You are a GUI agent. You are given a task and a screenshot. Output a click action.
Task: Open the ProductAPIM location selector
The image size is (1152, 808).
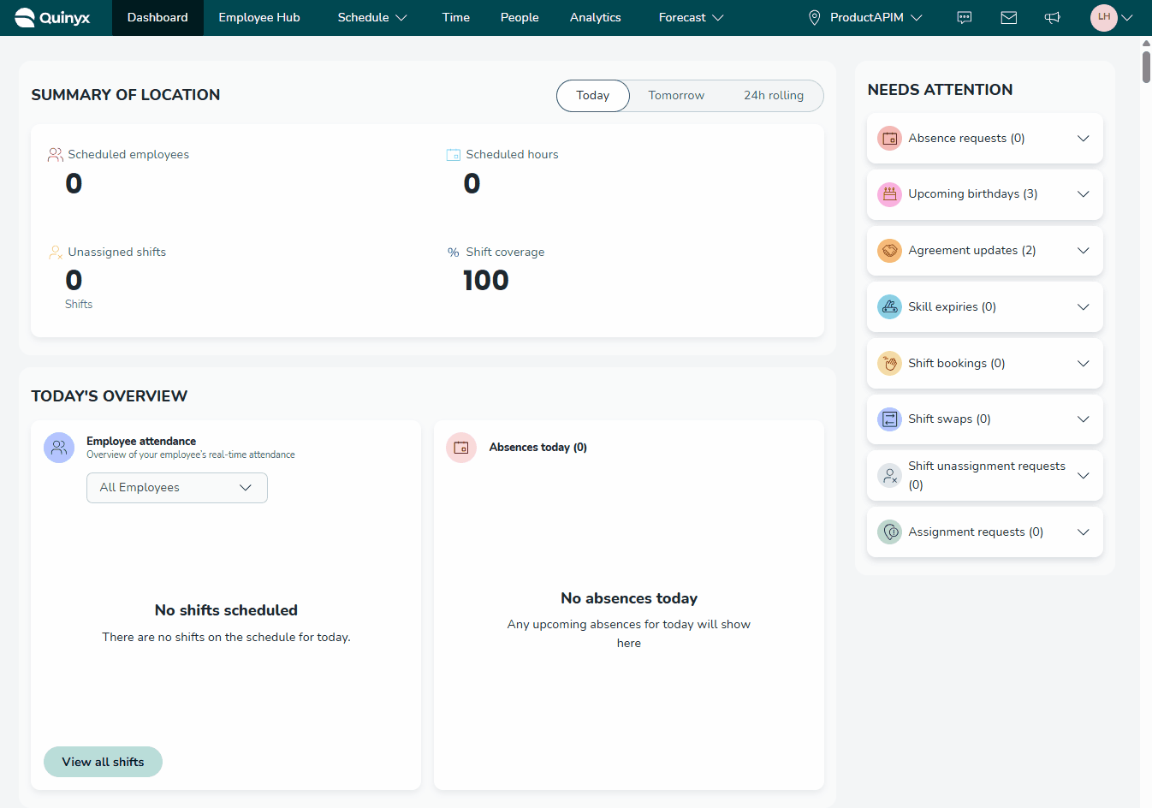coord(865,18)
